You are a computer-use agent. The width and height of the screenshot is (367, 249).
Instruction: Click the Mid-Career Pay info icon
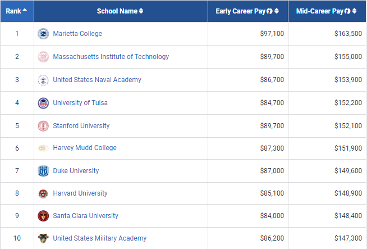click(x=348, y=11)
